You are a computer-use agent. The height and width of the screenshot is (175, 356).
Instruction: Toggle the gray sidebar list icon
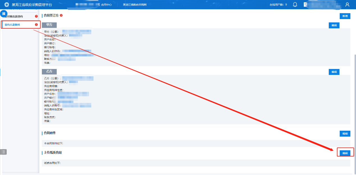pyautogui.click(x=3, y=152)
